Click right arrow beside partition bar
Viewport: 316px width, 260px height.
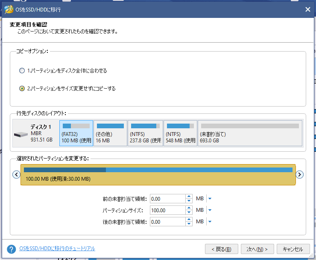point(300,174)
